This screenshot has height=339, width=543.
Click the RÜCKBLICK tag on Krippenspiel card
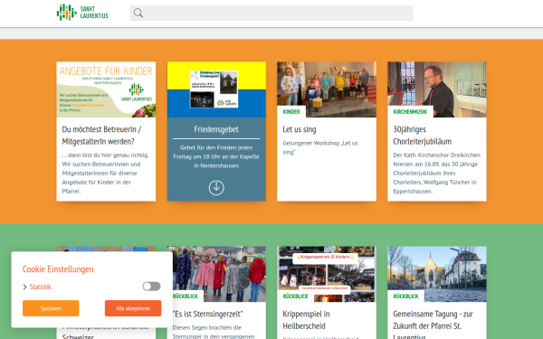(x=295, y=297)
